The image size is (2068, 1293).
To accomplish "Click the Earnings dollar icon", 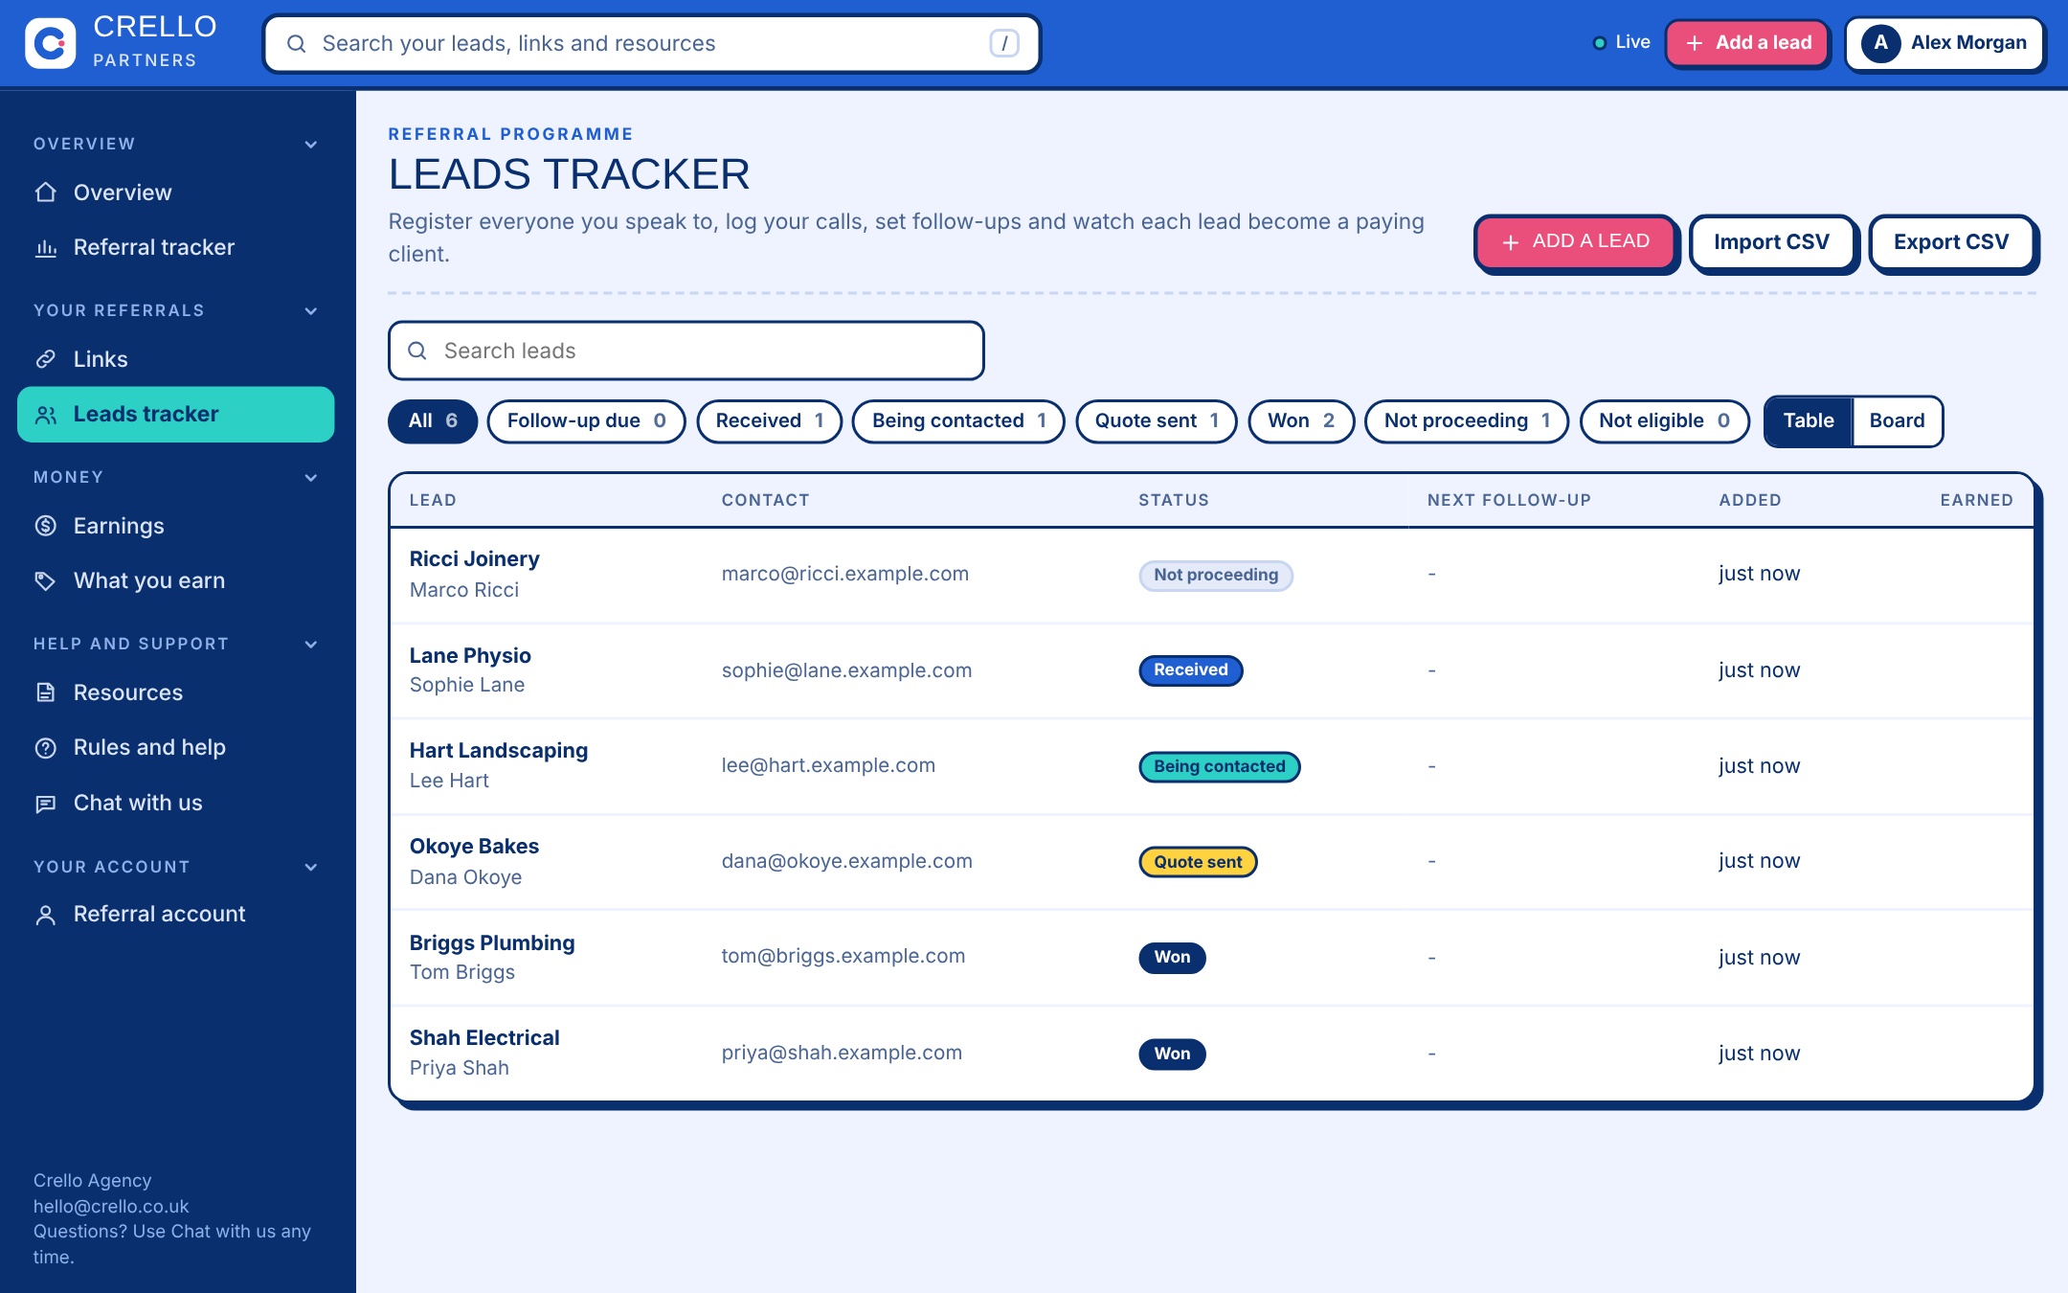I will tap(45, 526).
